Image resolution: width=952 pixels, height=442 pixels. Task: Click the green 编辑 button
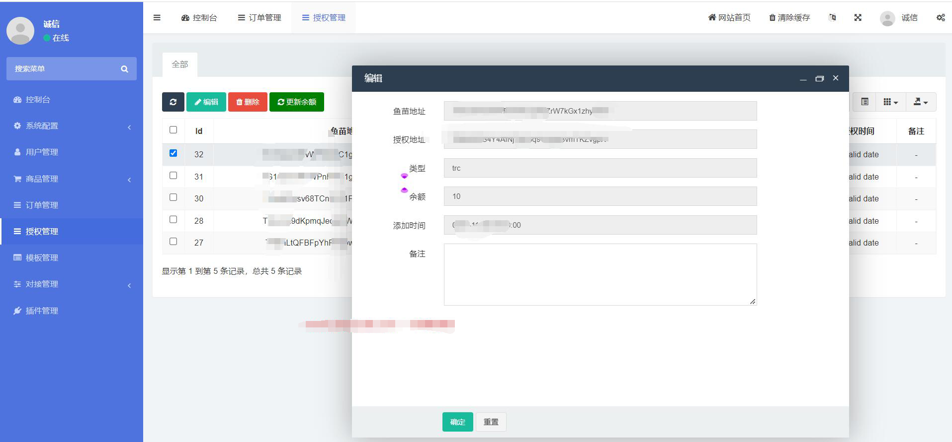click(x=206, y=102)
